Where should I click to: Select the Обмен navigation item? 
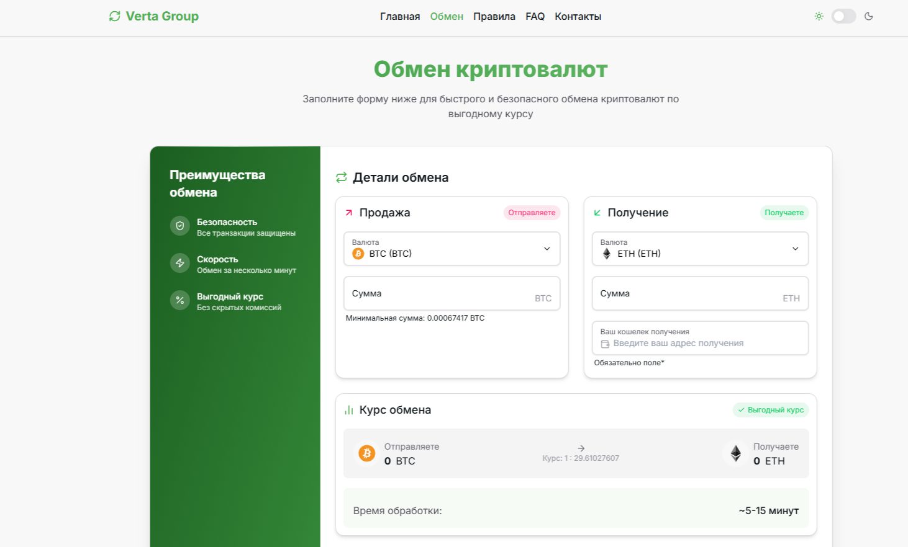tap(447, 17)
